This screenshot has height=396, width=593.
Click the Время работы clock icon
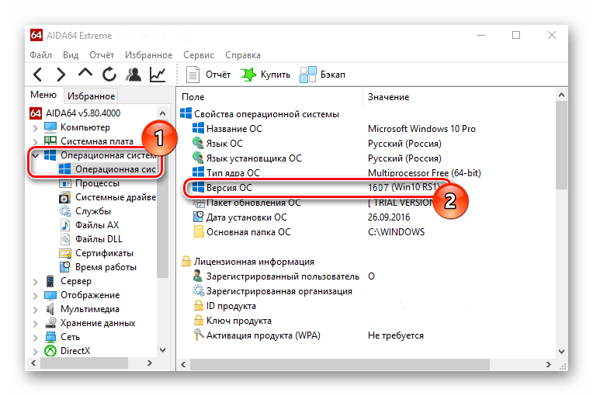[65, 267]
